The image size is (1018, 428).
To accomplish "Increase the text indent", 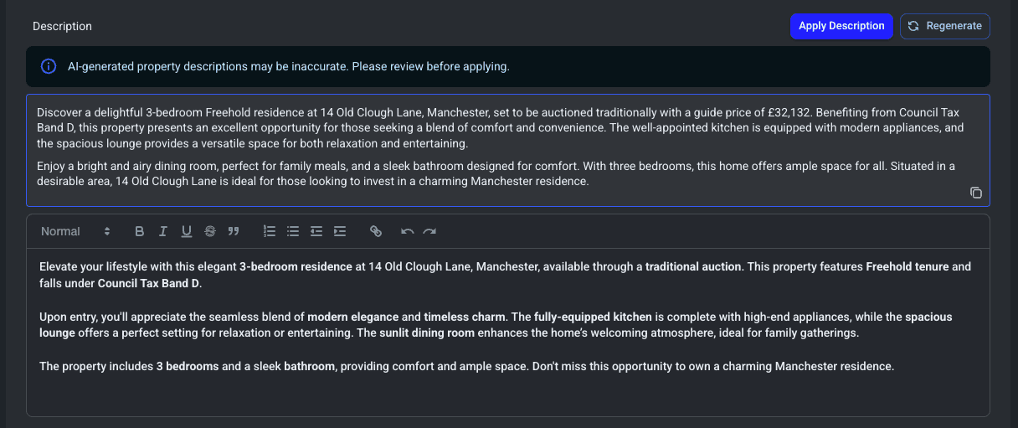I will (x=340, y=231).
